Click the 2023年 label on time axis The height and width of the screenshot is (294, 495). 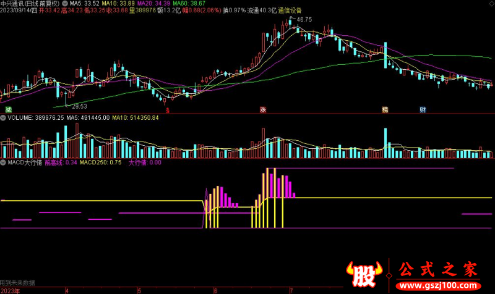[10, 291]
